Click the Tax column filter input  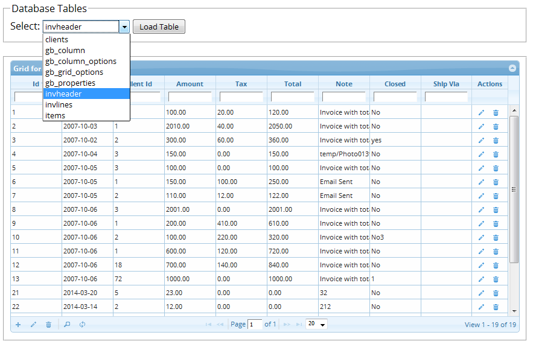pyautogui.click(x=241, y=97)
